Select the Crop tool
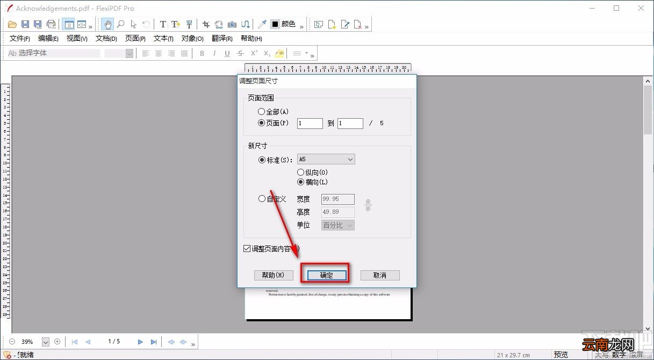The height and width of the screenshot is (360, 654). 206,24
